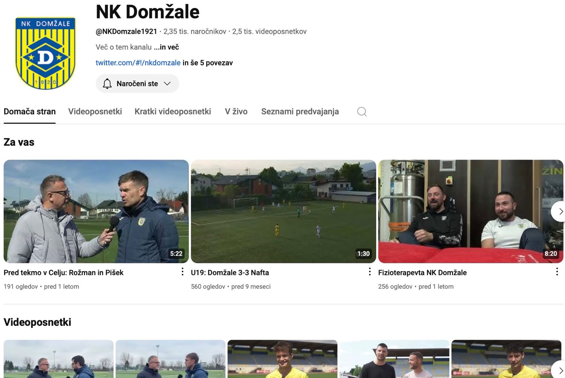
Task: Open fourth video thumbnail in Videoposnetki row
Action: [394, 359]
